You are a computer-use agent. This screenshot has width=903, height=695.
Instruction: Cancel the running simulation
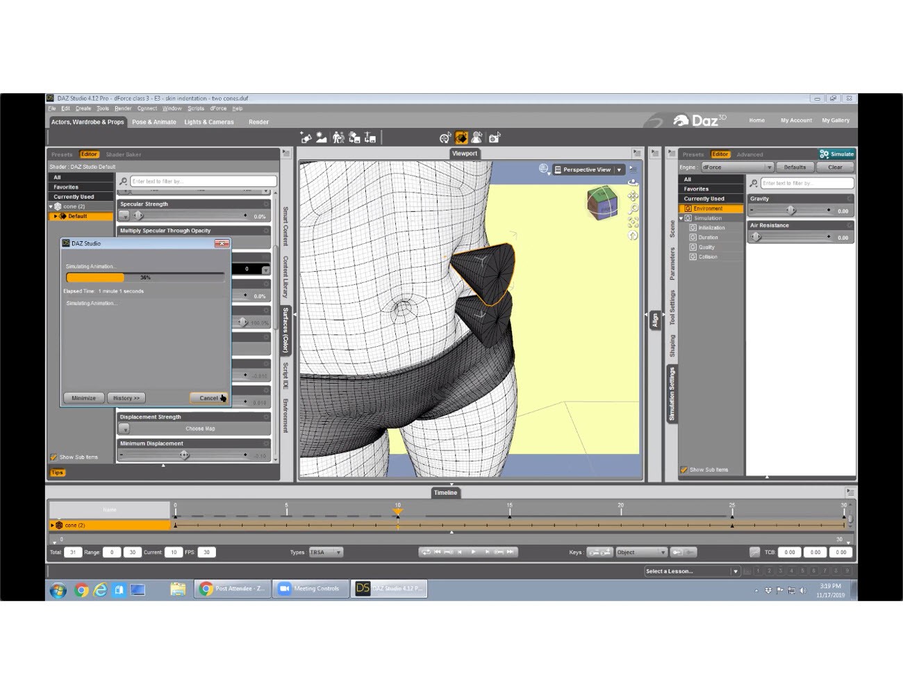pyautogui.click(x=208, y=398)
